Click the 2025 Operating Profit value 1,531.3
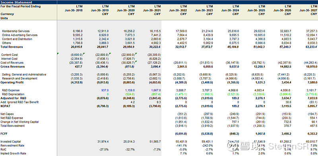The width and height of the screenshot is (318, 156). click(x=260, y=83)
